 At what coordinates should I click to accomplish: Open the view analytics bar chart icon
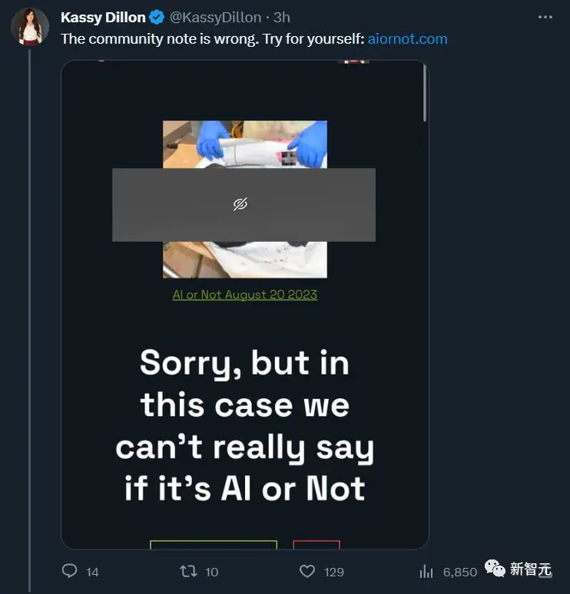click(426, 571)
